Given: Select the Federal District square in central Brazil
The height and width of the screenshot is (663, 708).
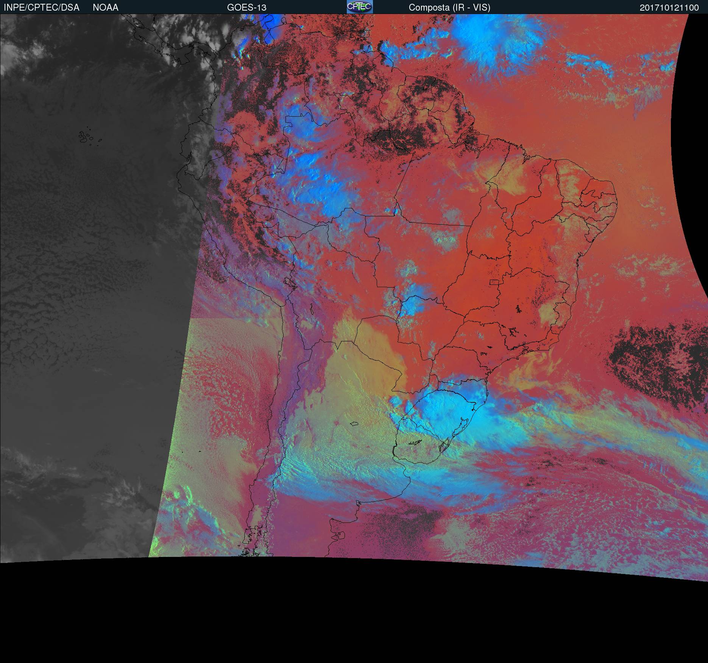Looking at the screenshot, I should [494, 282].
